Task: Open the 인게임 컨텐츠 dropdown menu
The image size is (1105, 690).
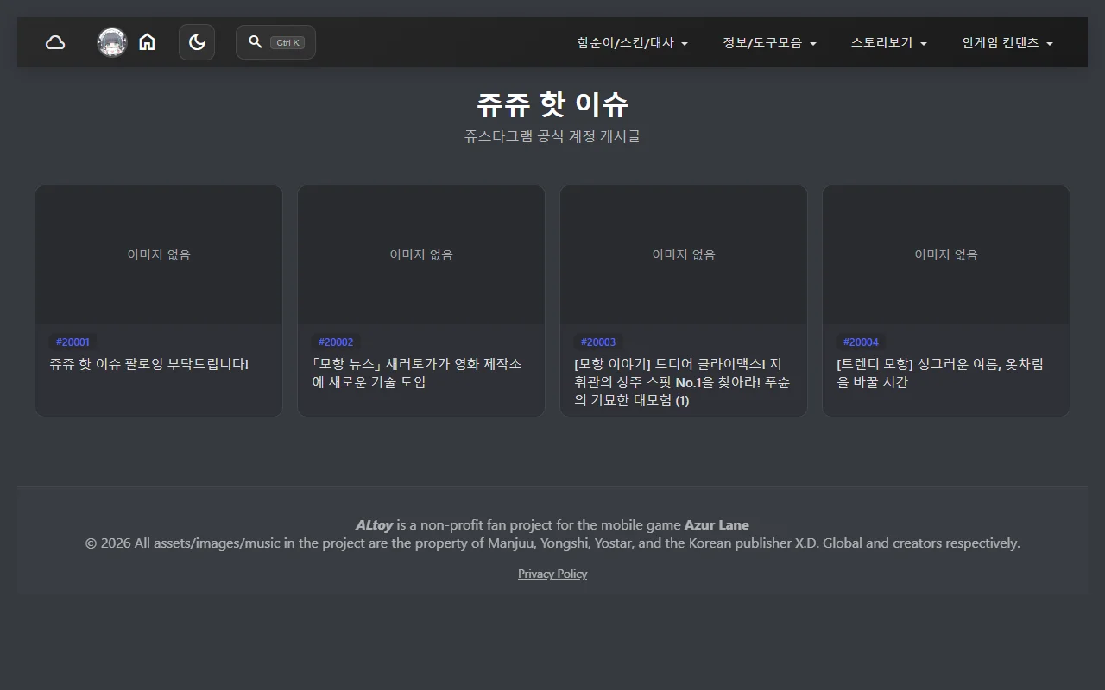Action: click(x=1007, y=42)
